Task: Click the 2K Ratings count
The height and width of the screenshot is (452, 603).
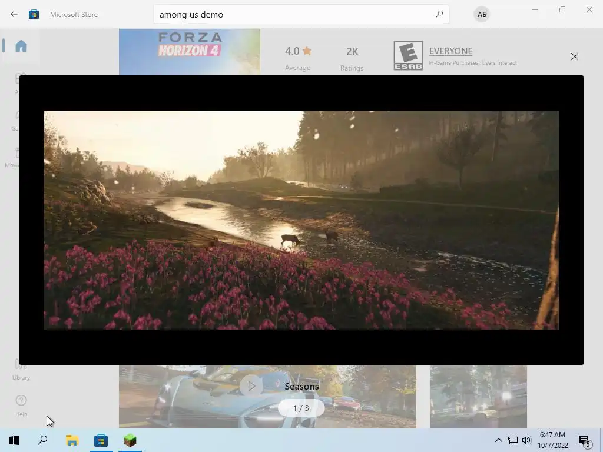Action: point(352,58)
